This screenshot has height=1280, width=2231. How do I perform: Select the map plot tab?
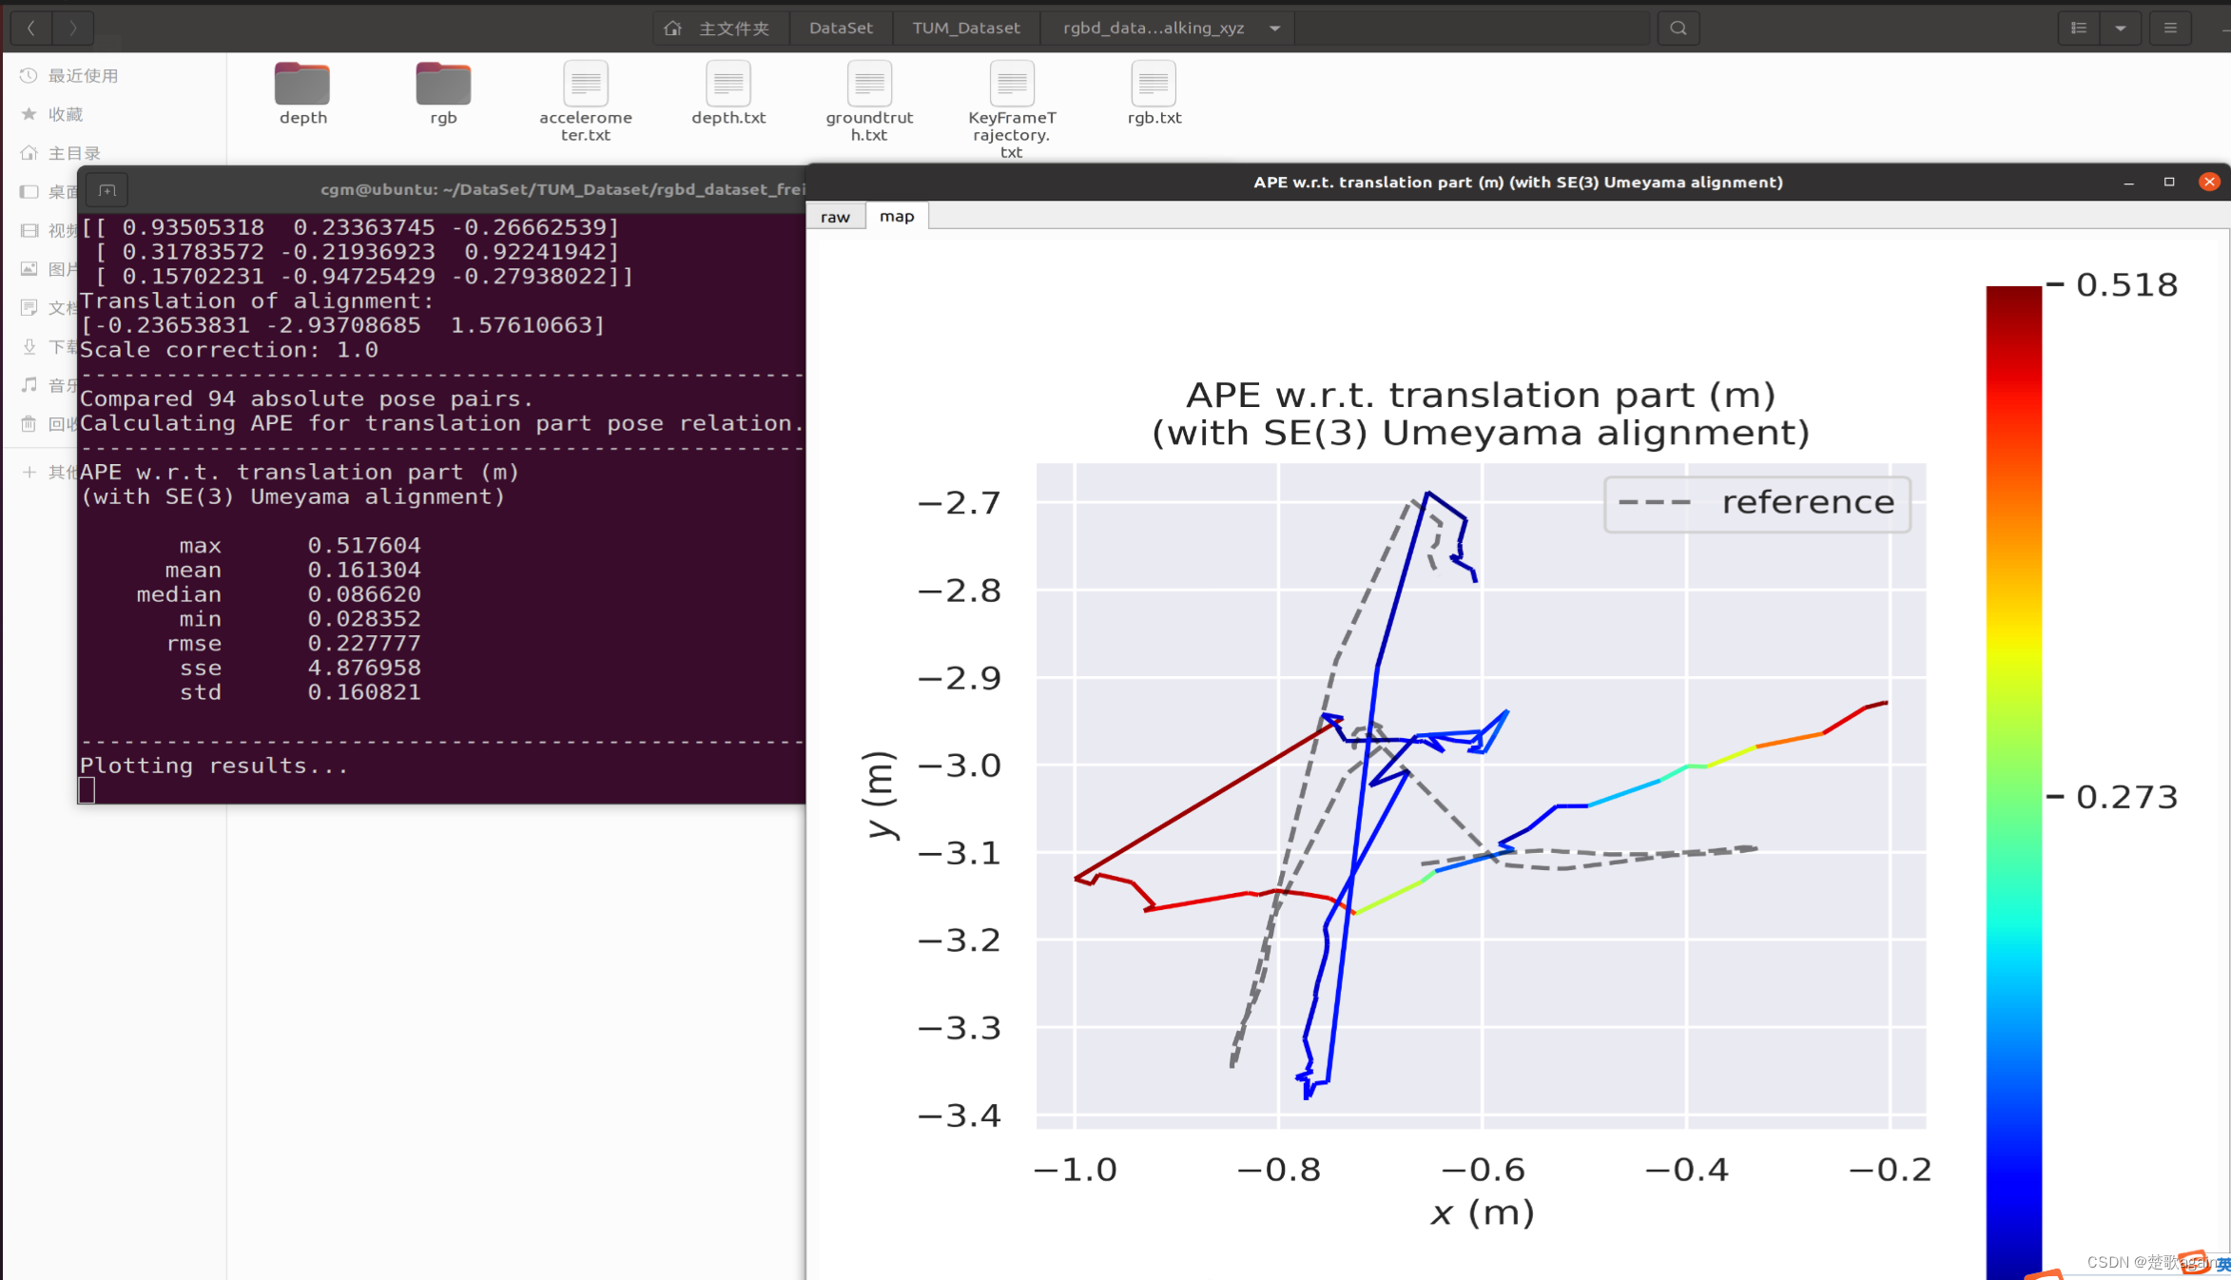point(896,217)
